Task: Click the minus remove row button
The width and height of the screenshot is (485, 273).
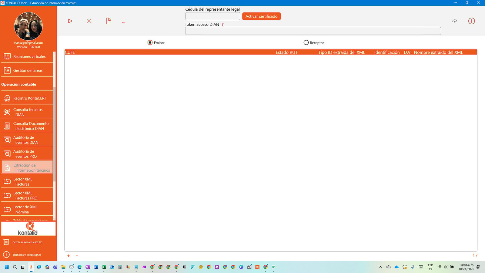Action: tap(77, 256)
